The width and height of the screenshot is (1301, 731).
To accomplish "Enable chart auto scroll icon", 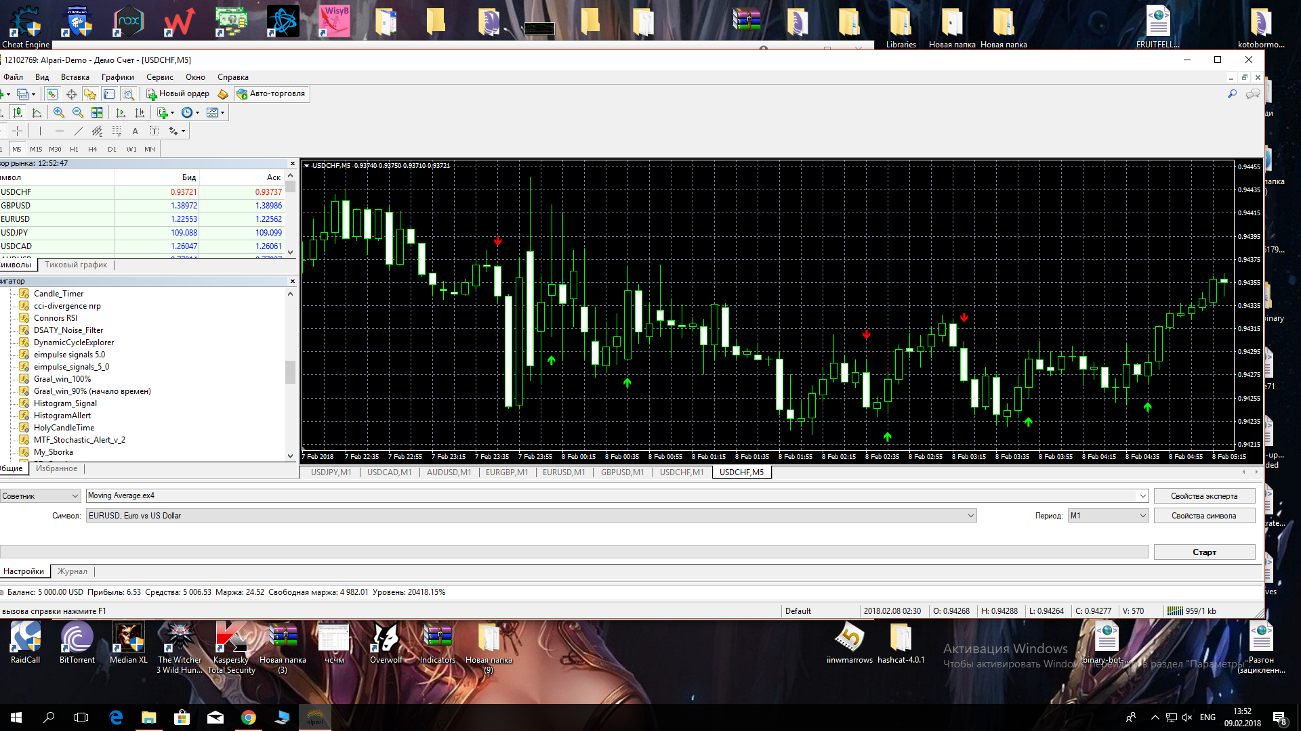I will coord(121,113).
